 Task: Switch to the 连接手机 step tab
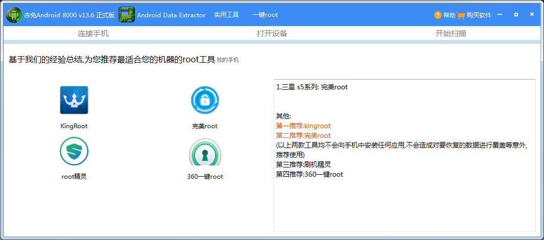pyautogui.click(x=93, y=34)
